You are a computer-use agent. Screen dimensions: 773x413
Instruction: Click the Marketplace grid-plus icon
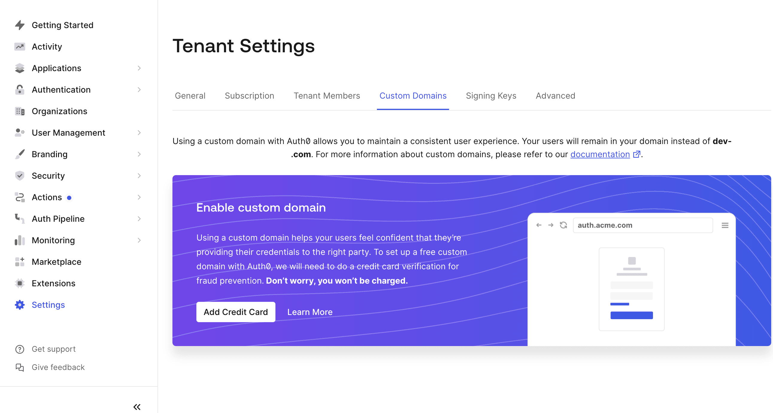point(20,262)
